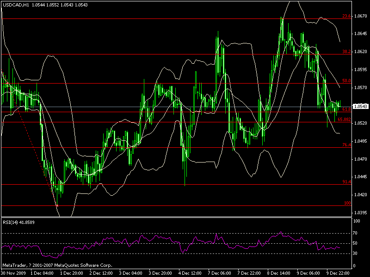The image size is (370, 277).
Task: Click the 7 Dec 06:00 time label
Action: pos(219,273)
